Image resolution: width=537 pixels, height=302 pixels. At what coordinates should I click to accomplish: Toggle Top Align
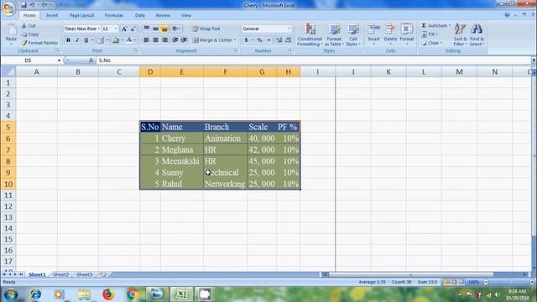(147, 29)
